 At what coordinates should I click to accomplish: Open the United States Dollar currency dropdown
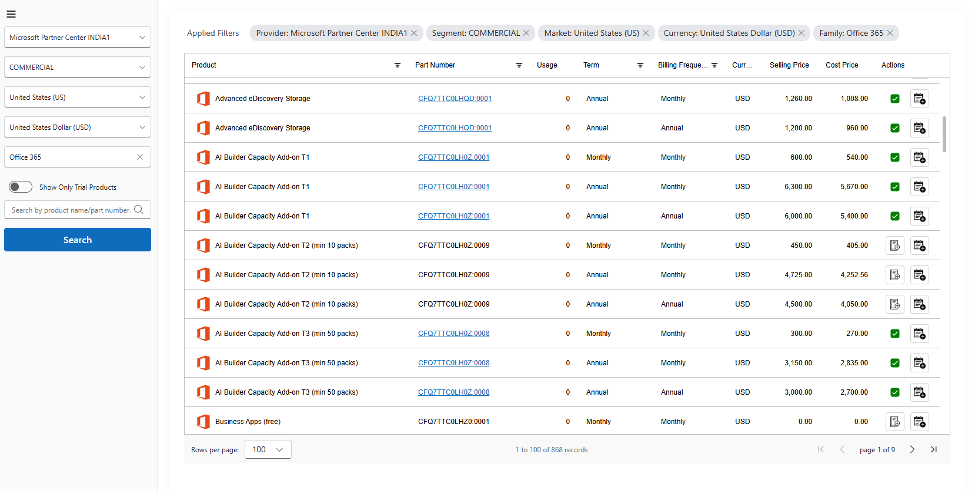pos(78,127)
